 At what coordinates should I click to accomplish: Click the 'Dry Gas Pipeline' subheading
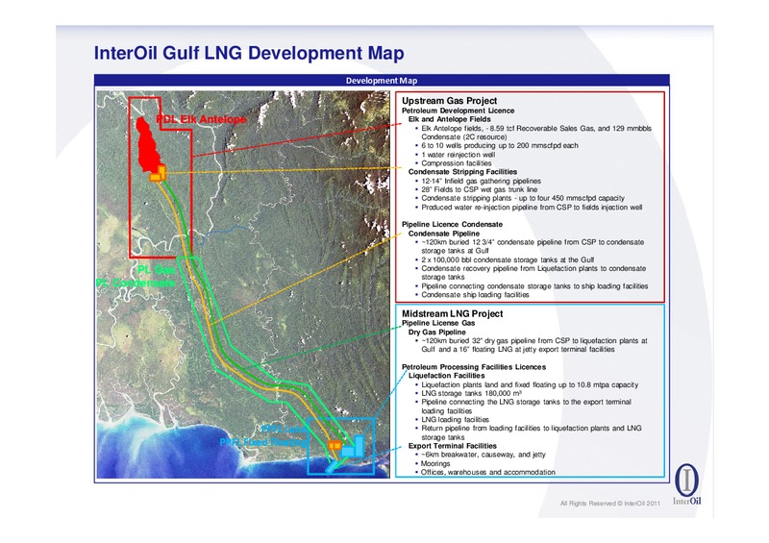[437, 333]
